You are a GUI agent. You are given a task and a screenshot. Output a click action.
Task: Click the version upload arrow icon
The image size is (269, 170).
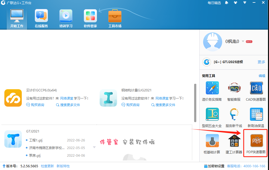4,166
